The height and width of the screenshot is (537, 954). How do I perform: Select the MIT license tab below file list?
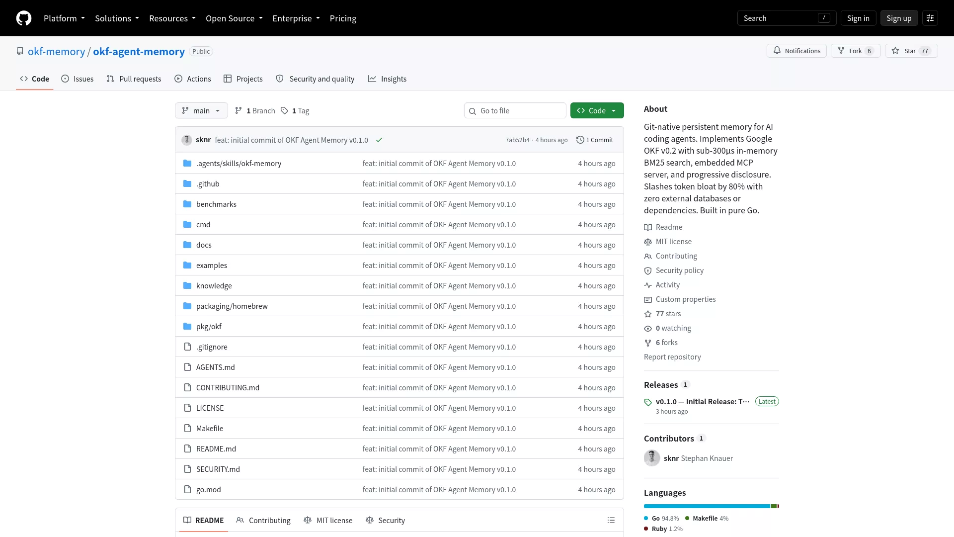coord(328,520)
